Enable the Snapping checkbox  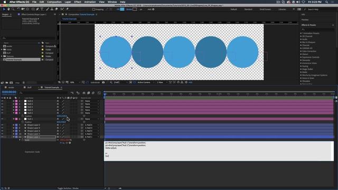[x=93, y=9]
